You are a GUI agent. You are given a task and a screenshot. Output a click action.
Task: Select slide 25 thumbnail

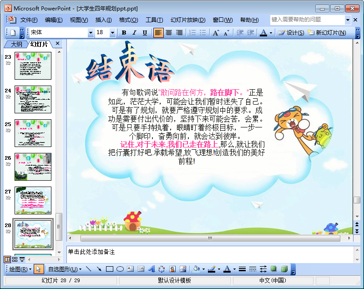pyautogui.click(x=33, y=133)
